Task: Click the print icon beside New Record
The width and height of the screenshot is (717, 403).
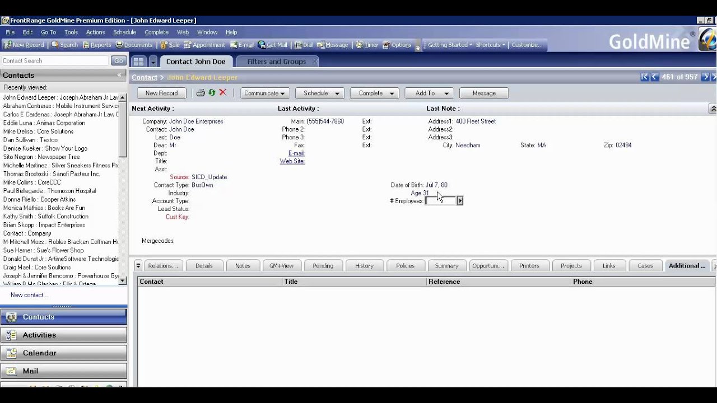Action: click(201, 93)
